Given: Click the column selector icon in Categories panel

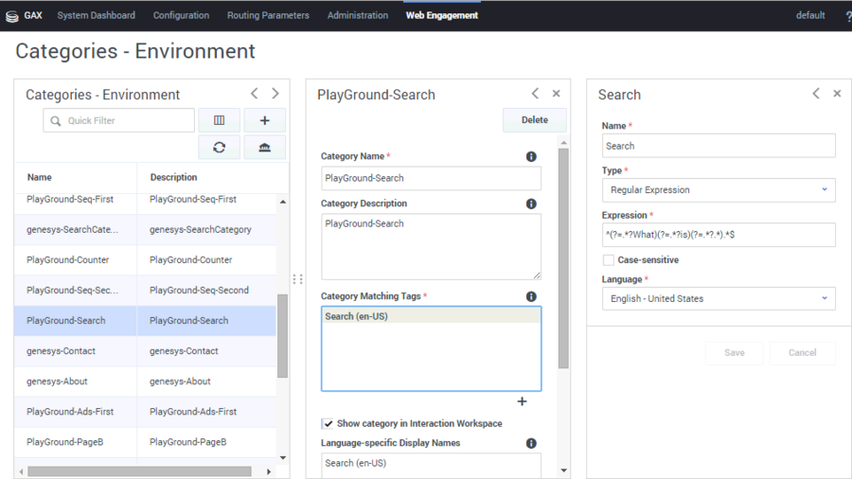Looking at the screenshot, I should [x=219, y=120].
